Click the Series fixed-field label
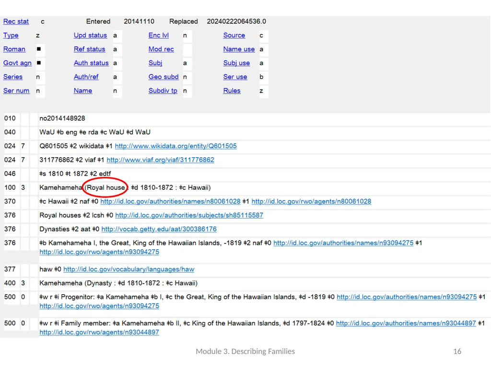 click(x=13, y=77)
